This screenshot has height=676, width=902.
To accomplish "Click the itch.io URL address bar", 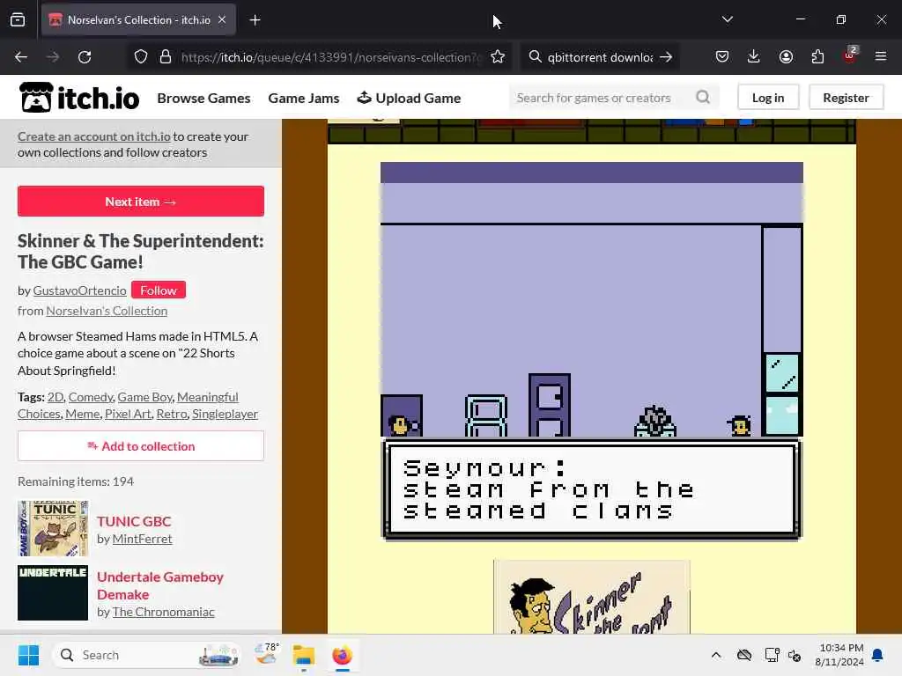I will (329, 57).
